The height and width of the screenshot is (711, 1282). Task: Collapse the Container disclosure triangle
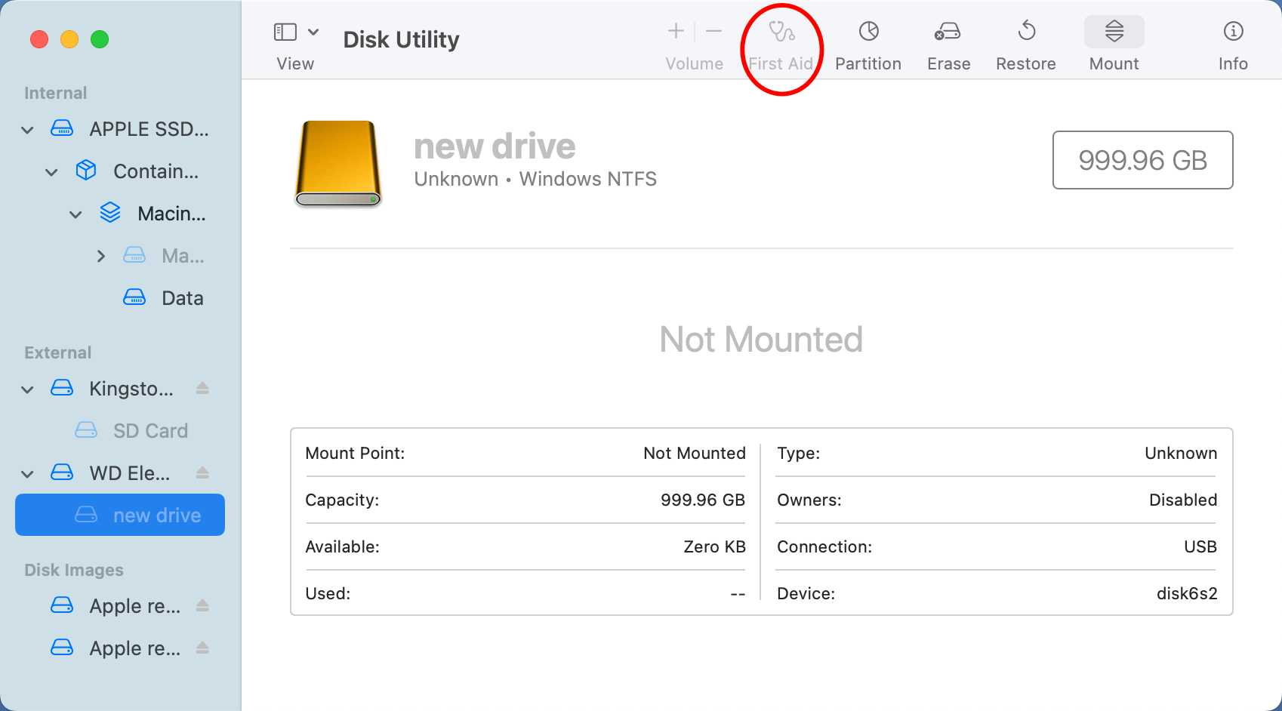point(51,171)
